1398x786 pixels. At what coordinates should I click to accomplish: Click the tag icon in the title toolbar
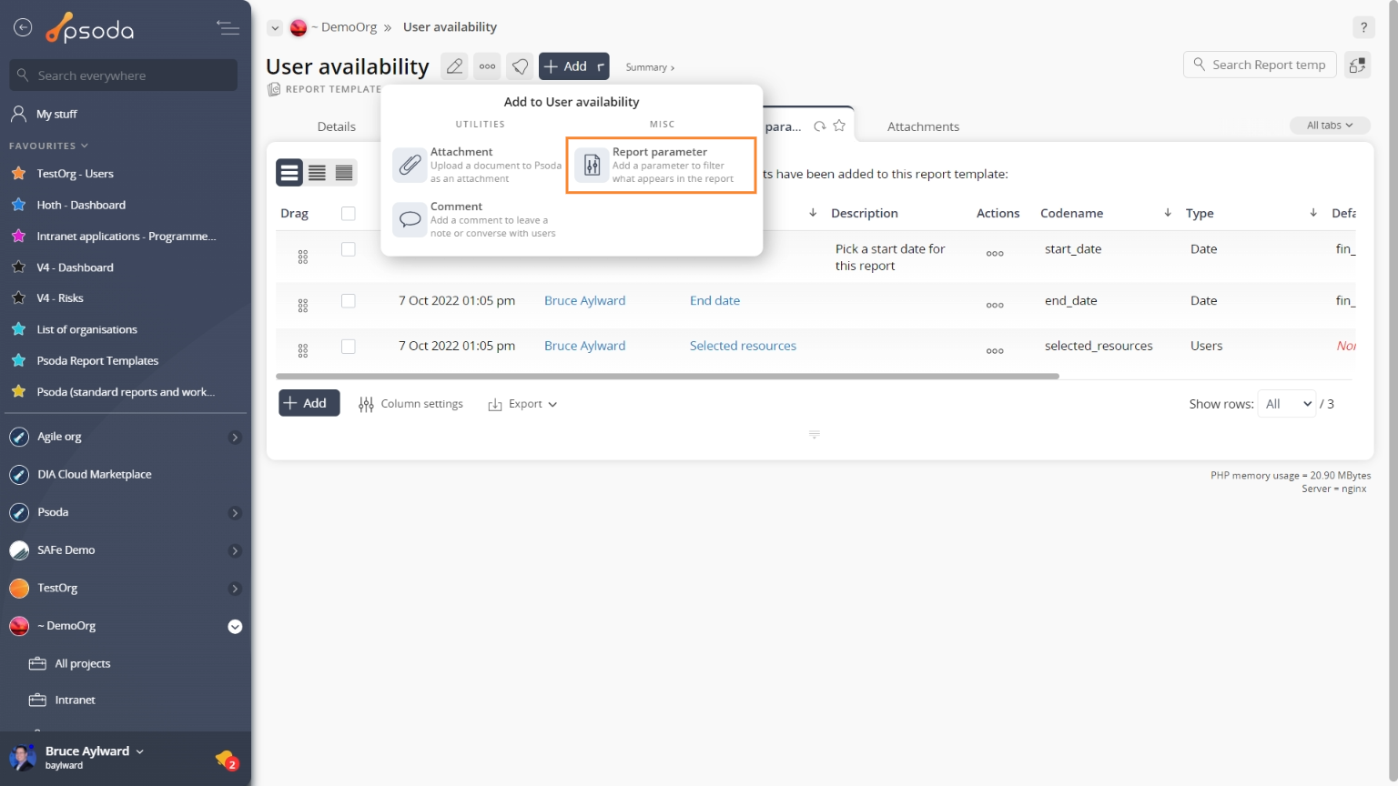[x=520, y=66]
